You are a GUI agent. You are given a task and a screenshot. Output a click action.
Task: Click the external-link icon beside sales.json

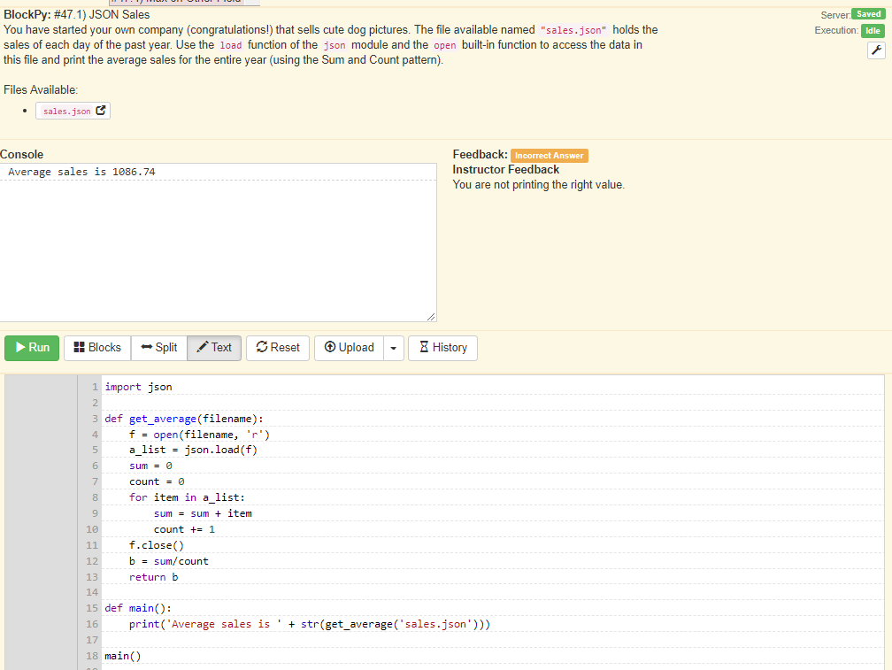coord(101,111)
